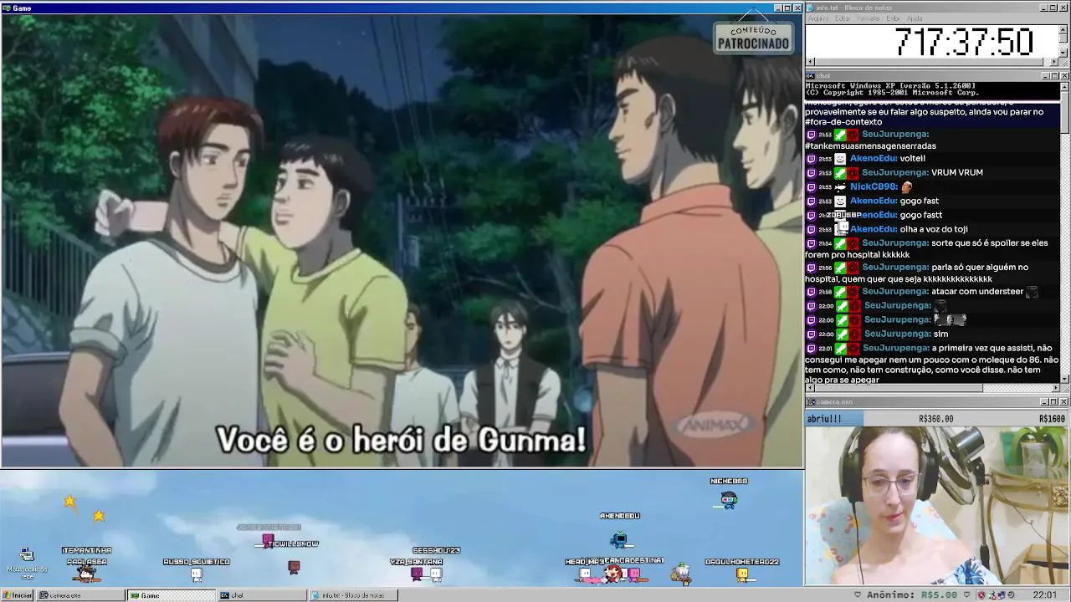The width and height of the screenshot is (1071, 602).
Task: Select the Game taskbar button
Action: [x=172, y=595]
